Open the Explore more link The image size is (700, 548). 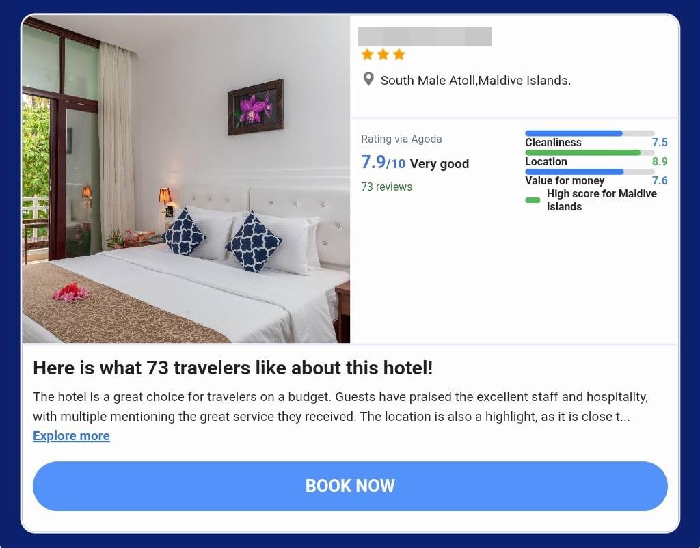[x=71, y=436]
